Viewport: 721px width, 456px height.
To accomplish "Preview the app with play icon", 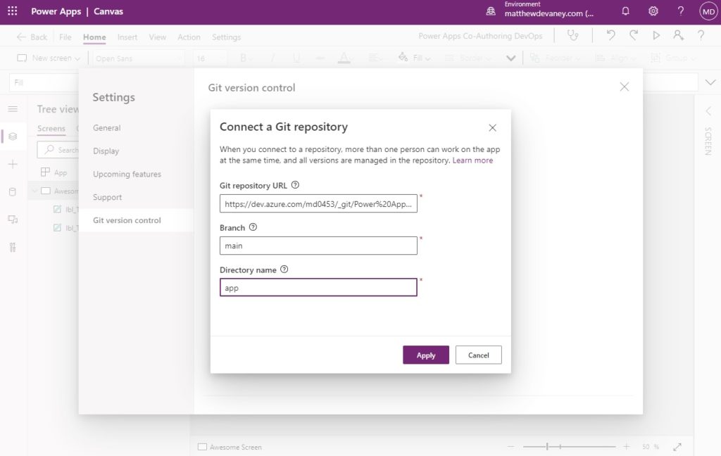I will pyautogui.click(x=656, y=35).
